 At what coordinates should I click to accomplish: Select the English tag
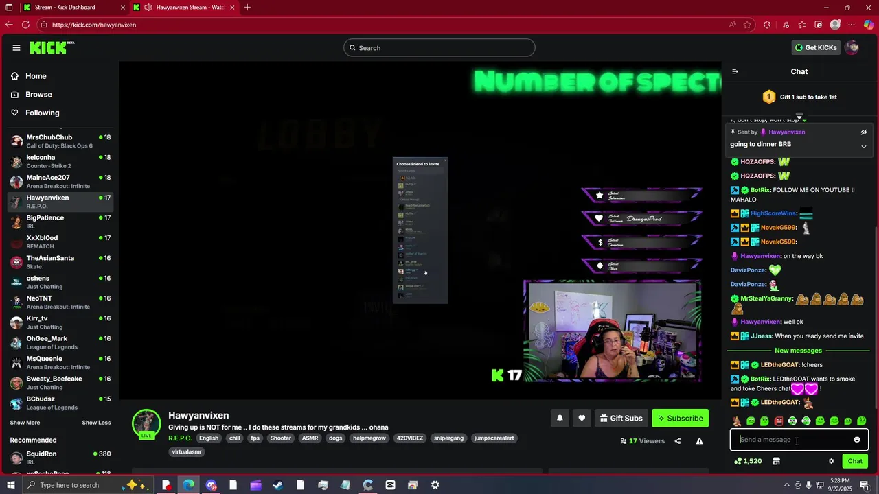pos(209,438)
